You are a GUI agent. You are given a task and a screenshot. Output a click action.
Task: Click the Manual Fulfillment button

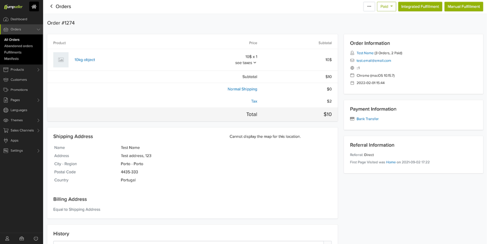point(463,6)
